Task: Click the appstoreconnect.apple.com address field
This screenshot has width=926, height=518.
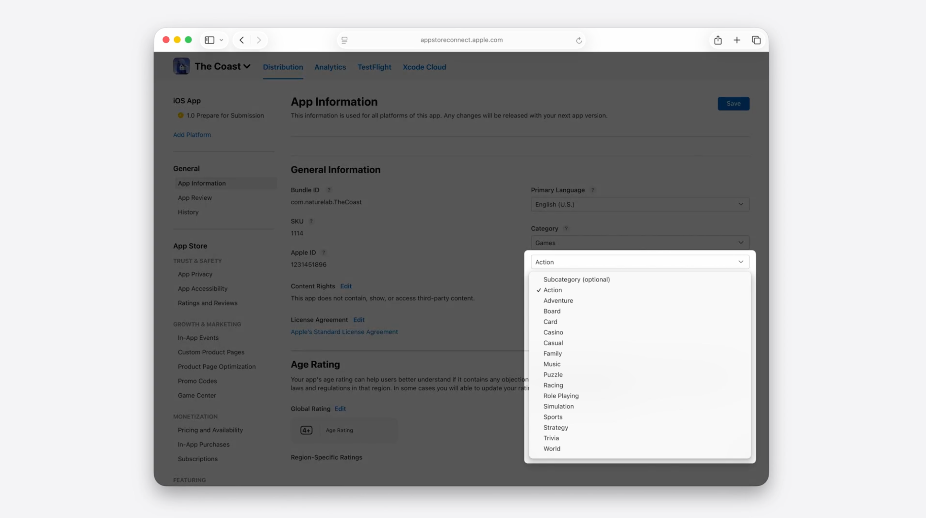Action: [x=461, y=40]
